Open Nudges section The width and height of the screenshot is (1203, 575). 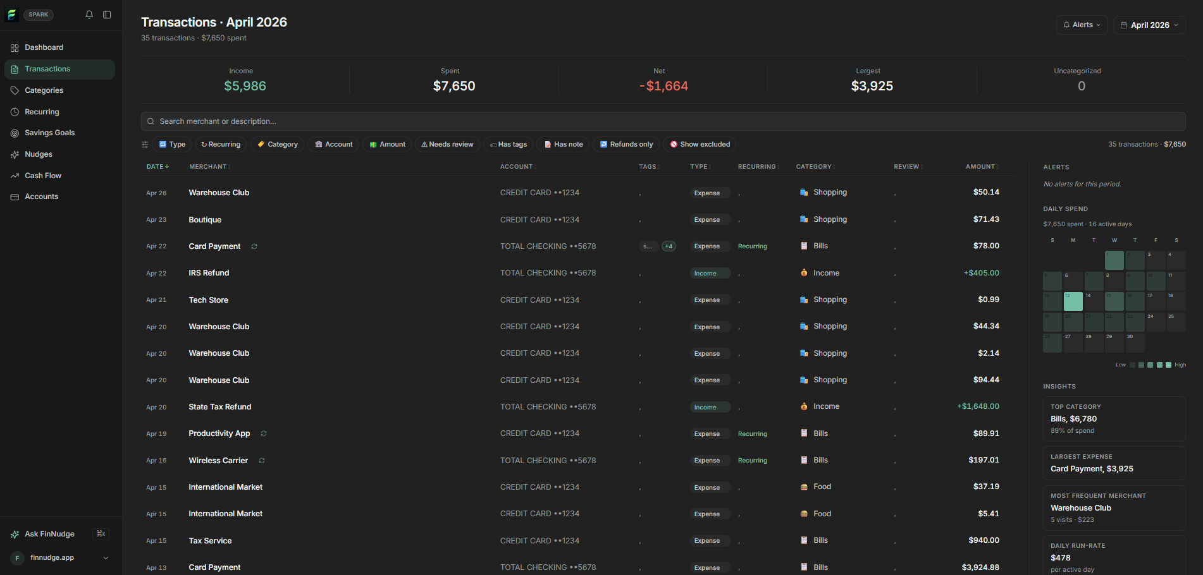pyautogui.click(x=59, y=154)
